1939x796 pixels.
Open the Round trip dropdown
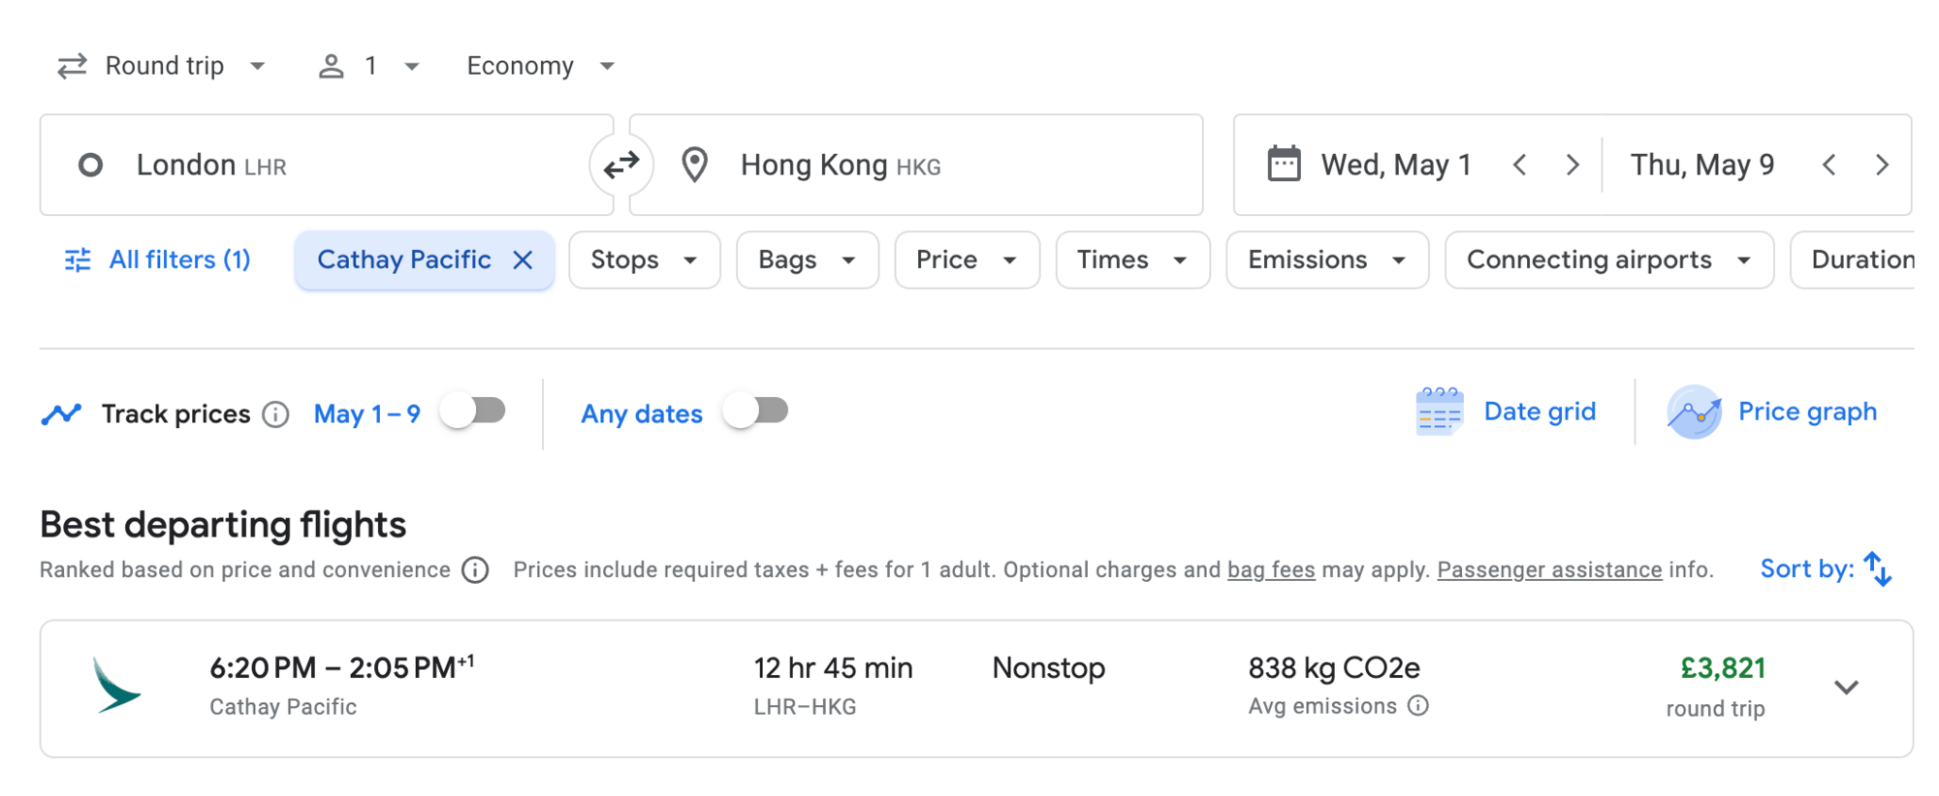pyautogui.click(x=162, y=66)
